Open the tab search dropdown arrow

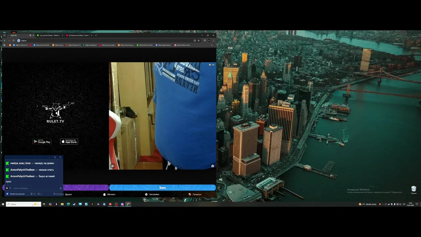click(4, 35)
